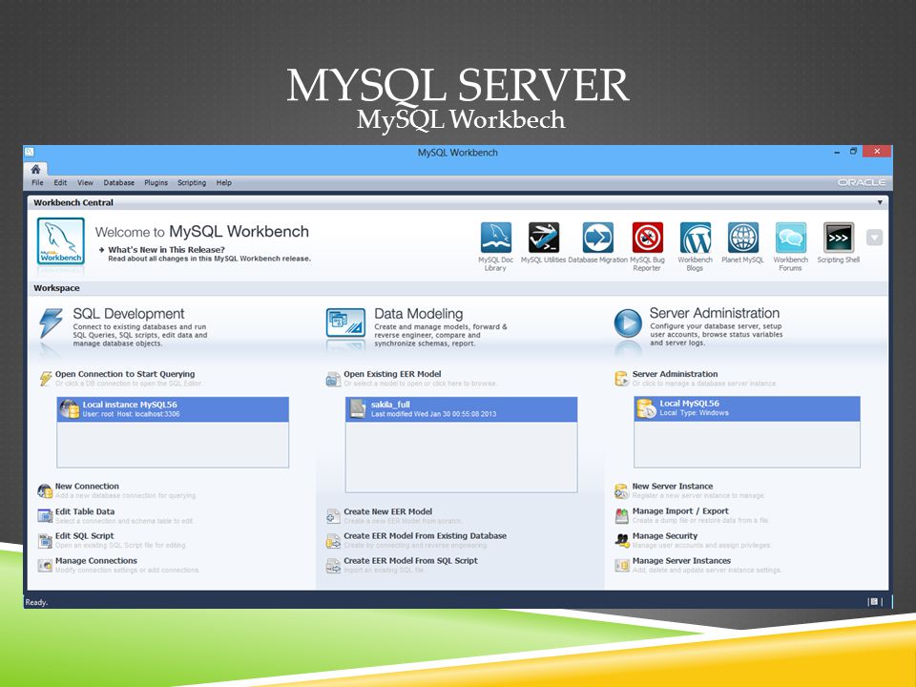Open the MySQL Bug Reporter icon
916x687 pixels.
(x=647, y=238)
